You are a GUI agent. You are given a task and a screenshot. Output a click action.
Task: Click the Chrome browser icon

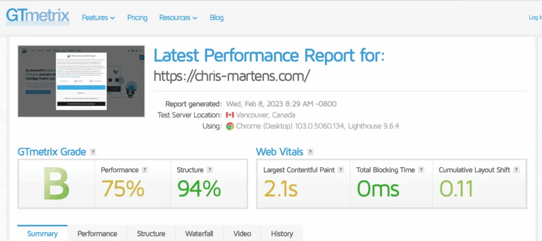click(x=230, y=126)
